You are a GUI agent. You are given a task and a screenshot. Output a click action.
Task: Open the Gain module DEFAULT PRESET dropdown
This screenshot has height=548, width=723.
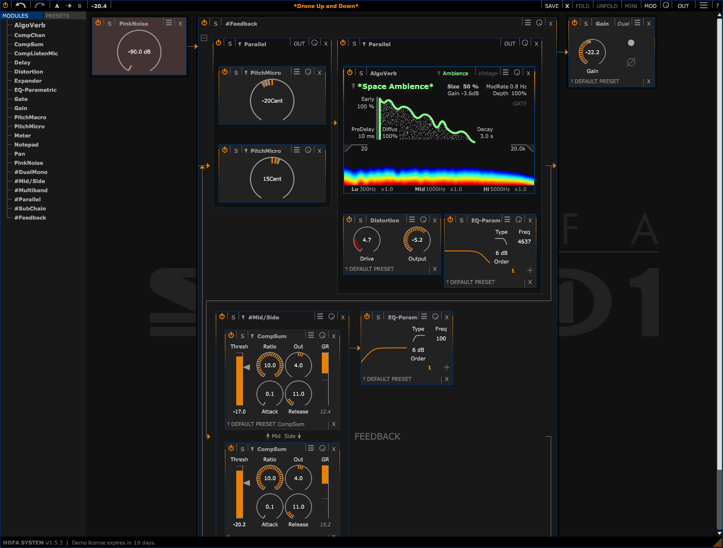[x=595, y=81]
